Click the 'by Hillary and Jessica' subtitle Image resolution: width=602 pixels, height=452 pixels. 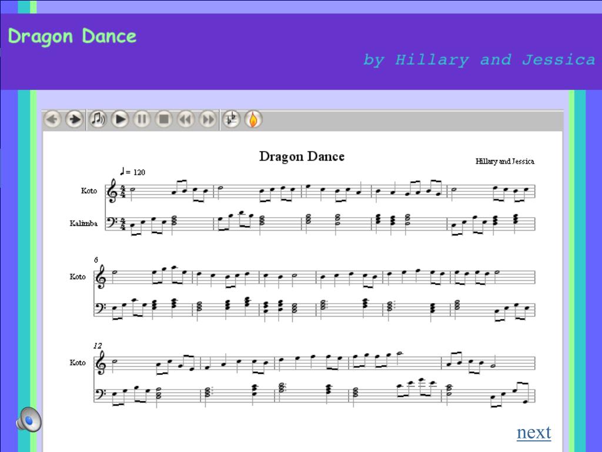pos(479,60)
